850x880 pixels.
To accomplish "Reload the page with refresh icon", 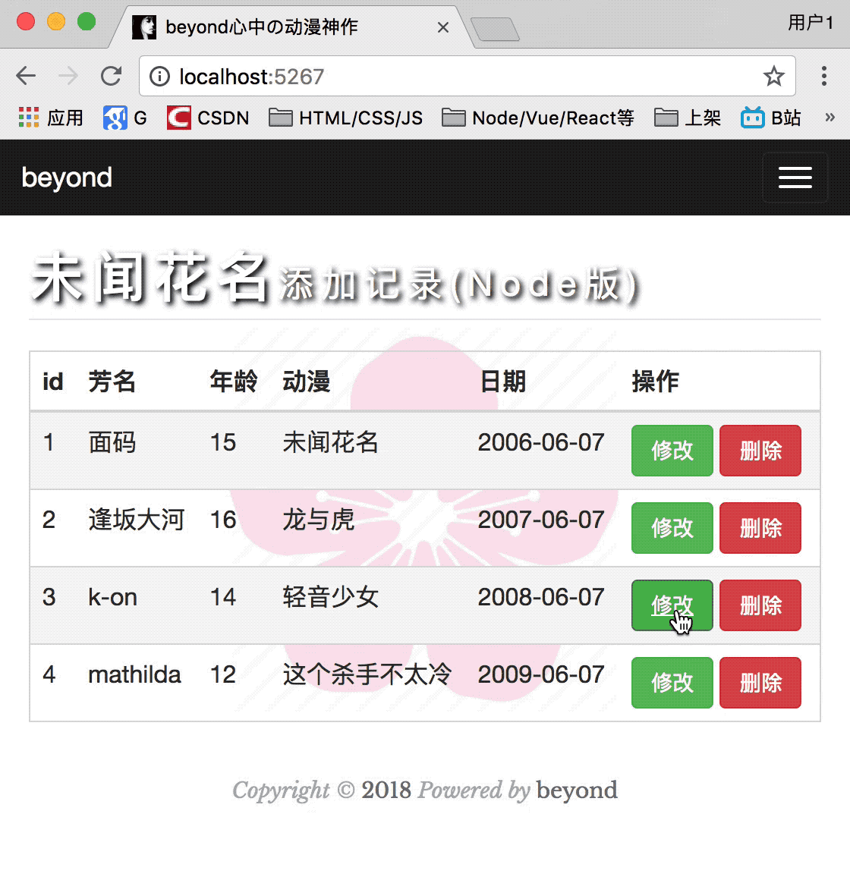I will (x=111, y=76).
